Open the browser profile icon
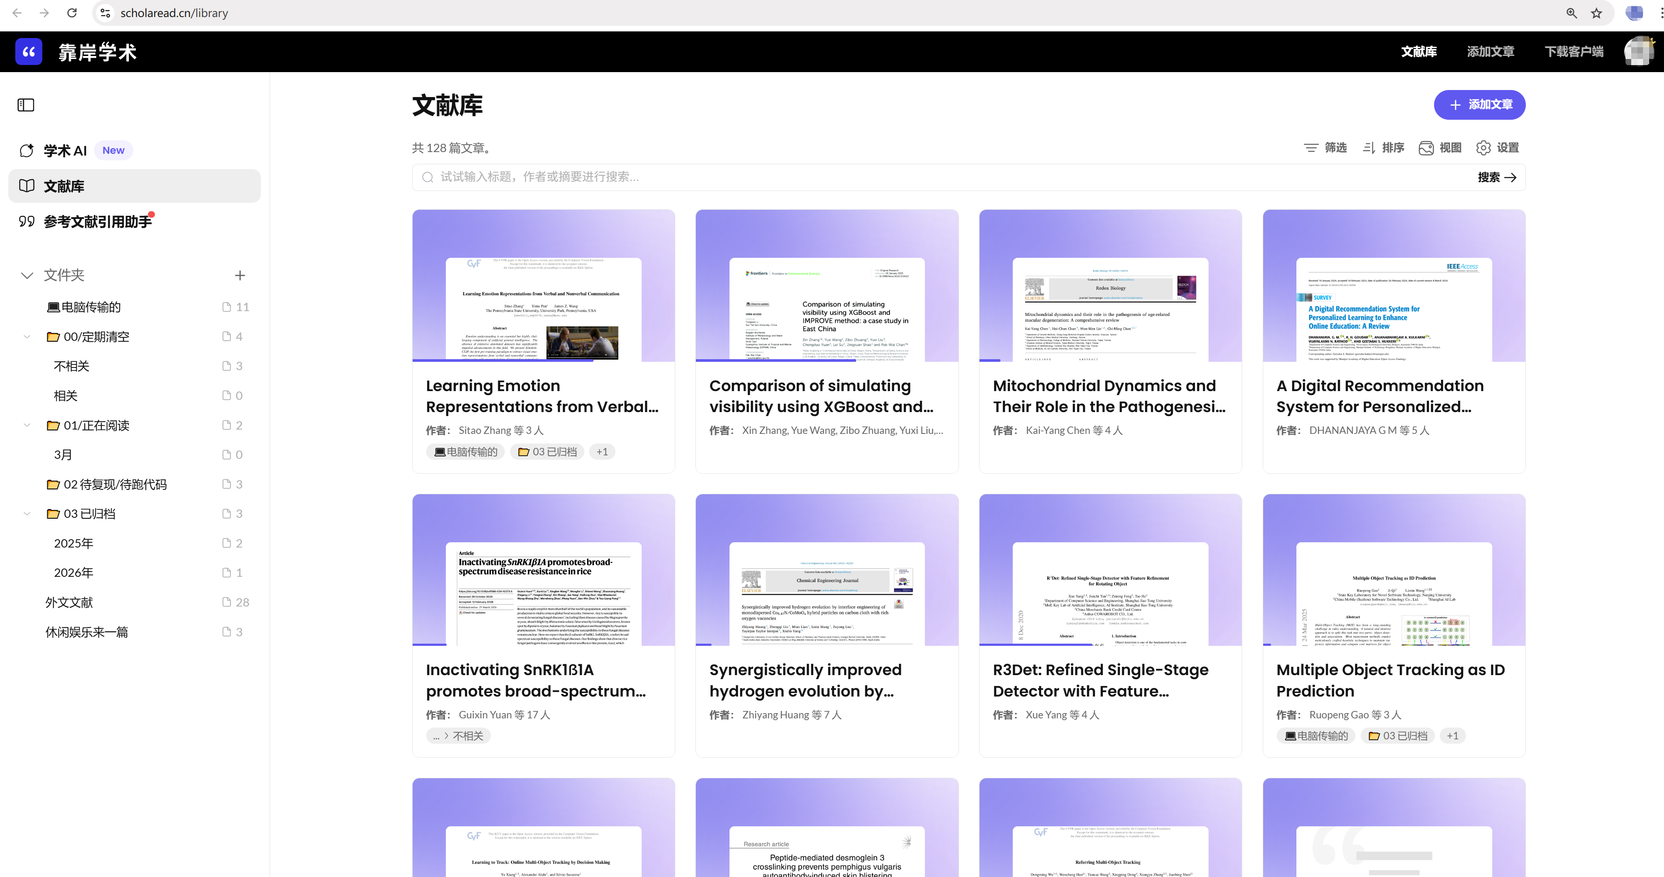Screen dimensions: 1664x877 1634,13
